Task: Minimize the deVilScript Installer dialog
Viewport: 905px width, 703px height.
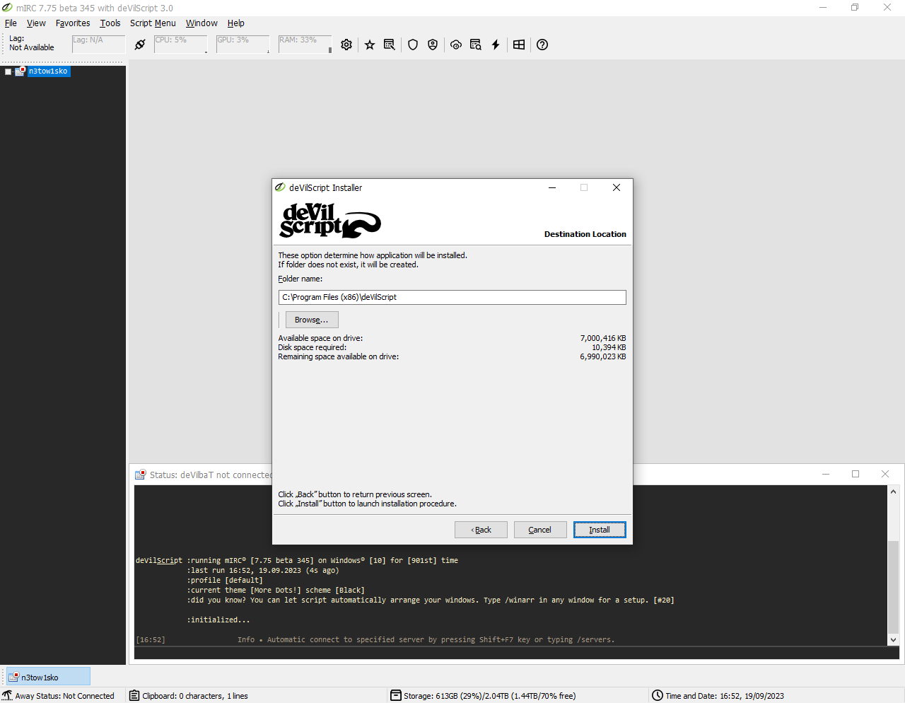Action: click(x=552, y=187)
